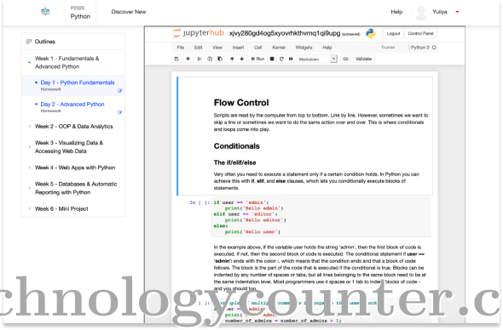Run the selected cell

[257, 59]
